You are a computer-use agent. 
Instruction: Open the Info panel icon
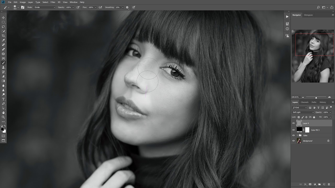click(287, 29)
